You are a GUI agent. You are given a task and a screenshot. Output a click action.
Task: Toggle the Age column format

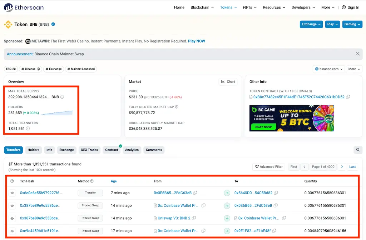114,181
